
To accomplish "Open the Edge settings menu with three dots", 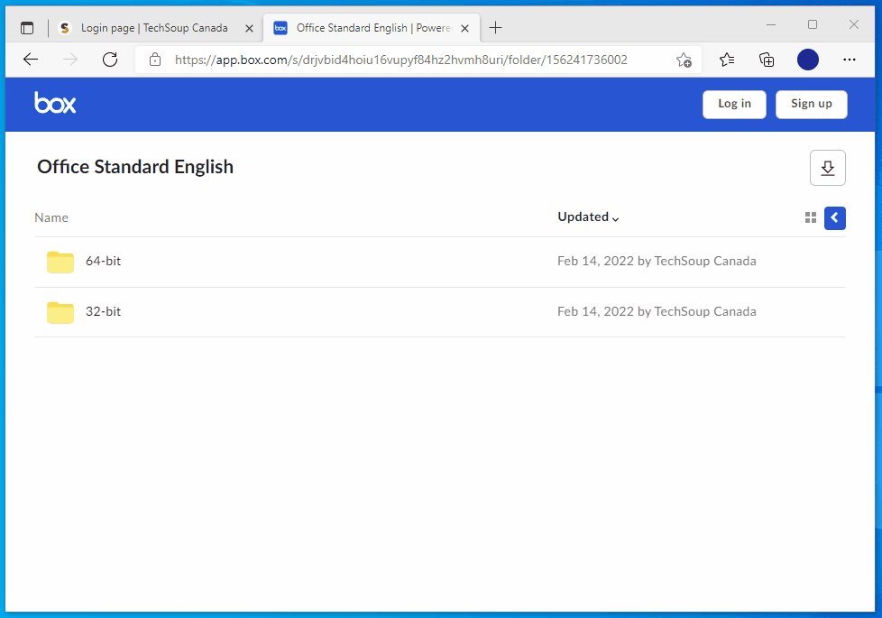I will click(849, 60).
